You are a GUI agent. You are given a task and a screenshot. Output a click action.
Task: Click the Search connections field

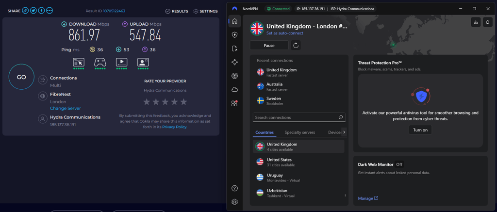coord(299,117)
